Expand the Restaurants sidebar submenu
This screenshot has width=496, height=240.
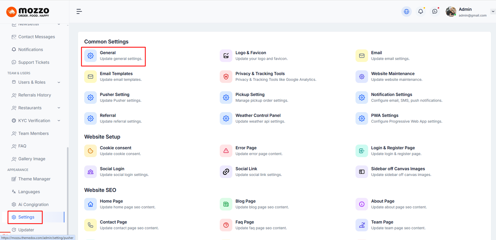[x=59, y=108]
